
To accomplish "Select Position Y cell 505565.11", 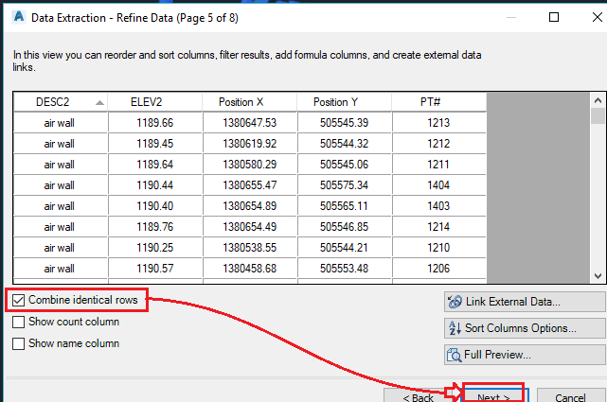I will (x=344, y=206).
